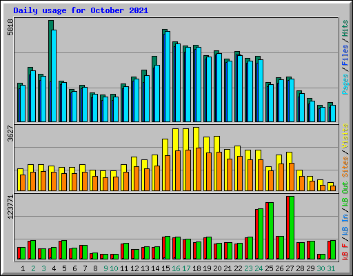
Task: Select green day label 24
Action: [259, 268]
